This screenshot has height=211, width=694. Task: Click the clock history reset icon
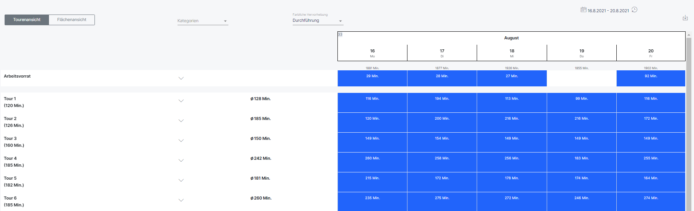pyautogui.click(x=634, y=10)
